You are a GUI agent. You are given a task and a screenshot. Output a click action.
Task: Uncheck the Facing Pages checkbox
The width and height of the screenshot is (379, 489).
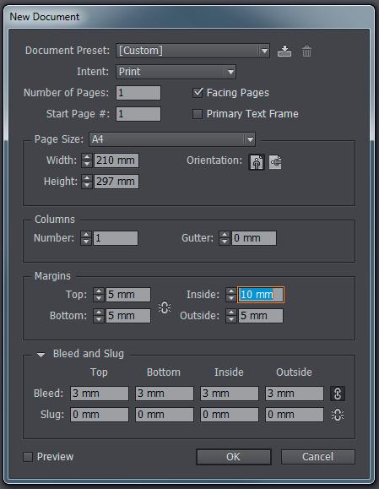click(x=198, y=93)
